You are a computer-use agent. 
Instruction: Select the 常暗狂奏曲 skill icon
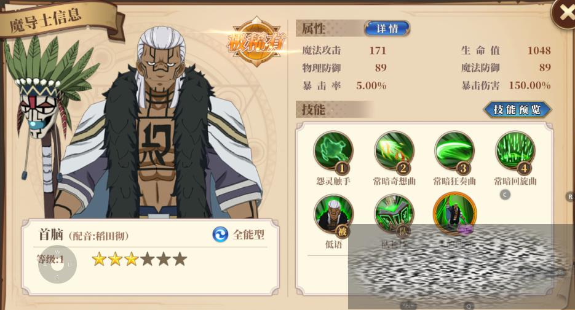click(454, 151)
